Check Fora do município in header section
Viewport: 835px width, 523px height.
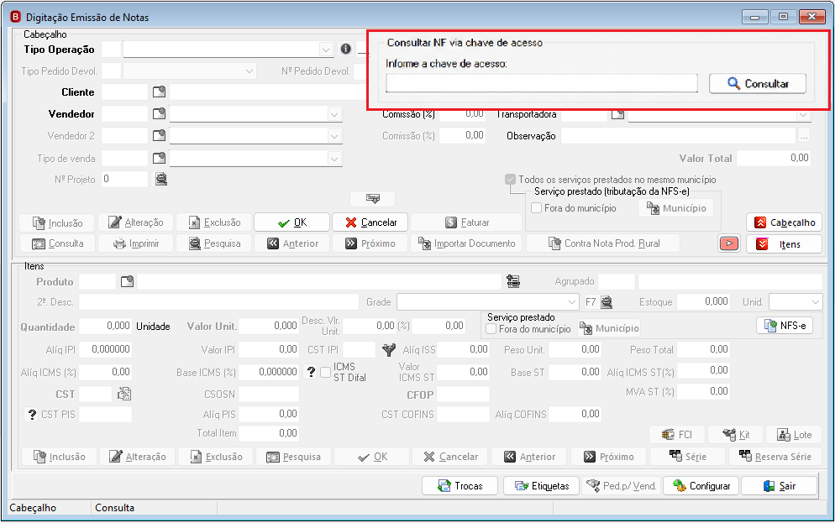click(x=536, y=208)
